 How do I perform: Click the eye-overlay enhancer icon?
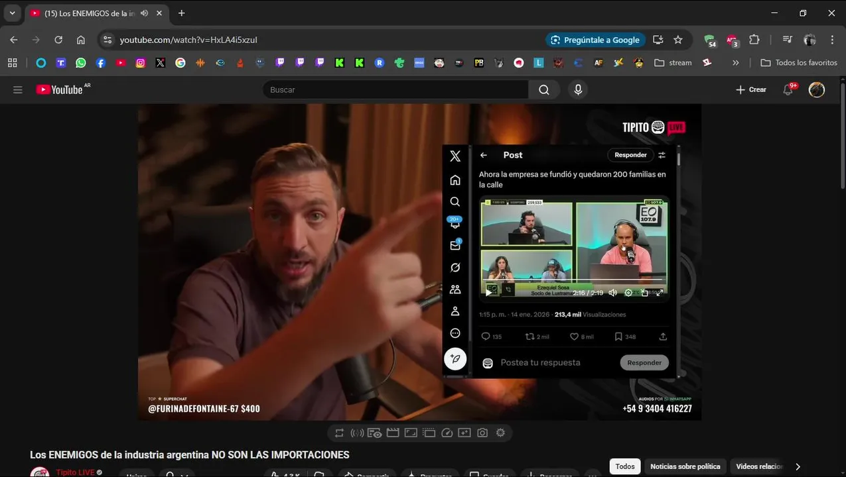(x=375, y=433)
